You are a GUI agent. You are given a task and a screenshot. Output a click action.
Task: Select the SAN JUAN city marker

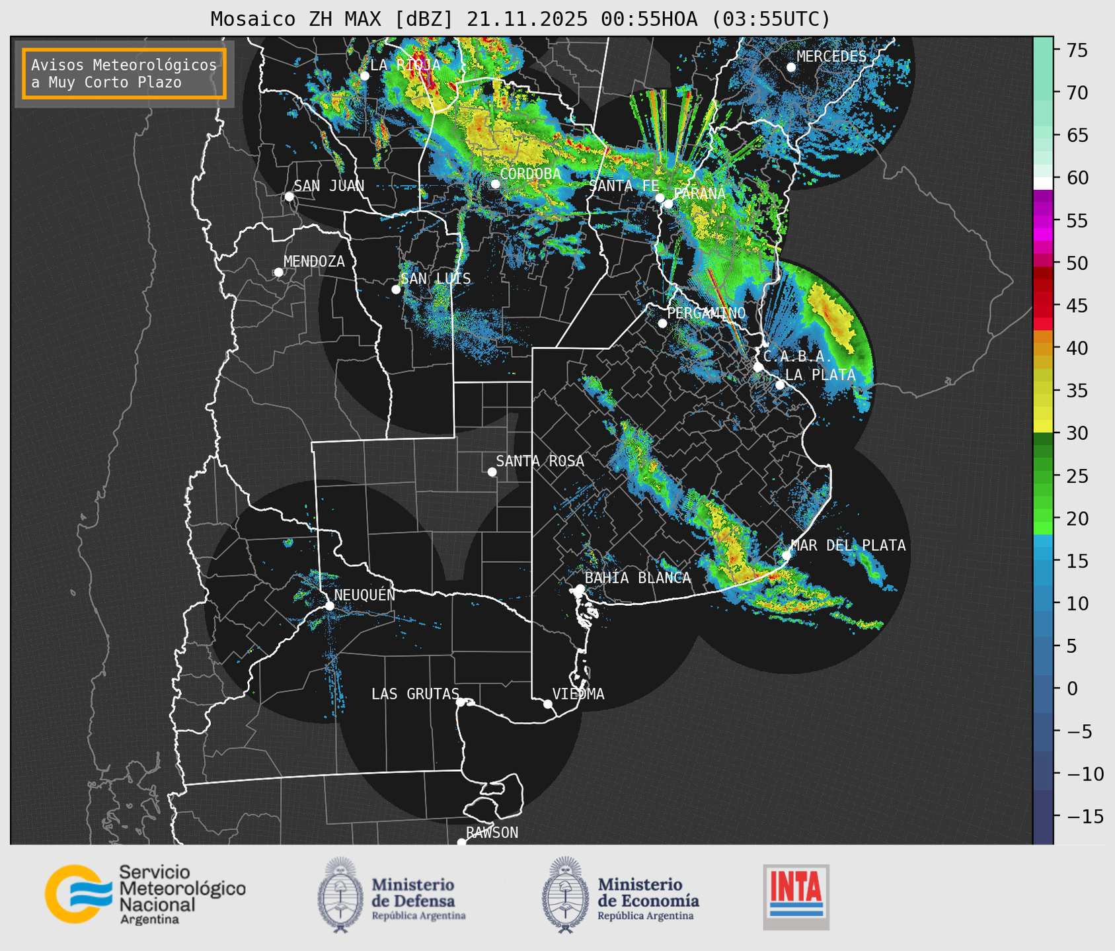pyautogui.click(x=289, y=196)
